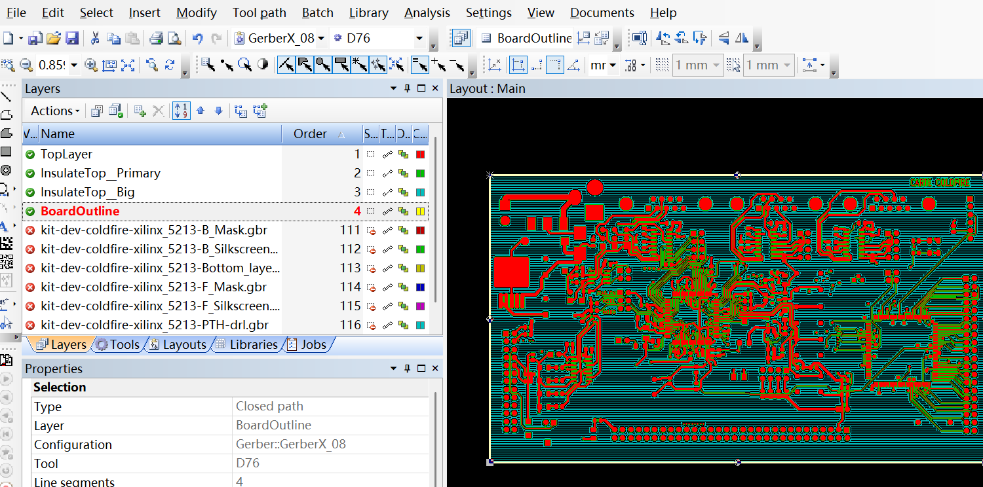This screenshot has height=487, width=983.
Task: Open the Tool path menu
Action: (259, 12)
